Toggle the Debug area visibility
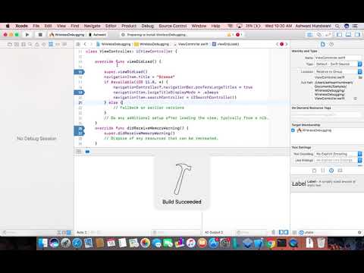364x273 pixels. [x=348, y=35]
